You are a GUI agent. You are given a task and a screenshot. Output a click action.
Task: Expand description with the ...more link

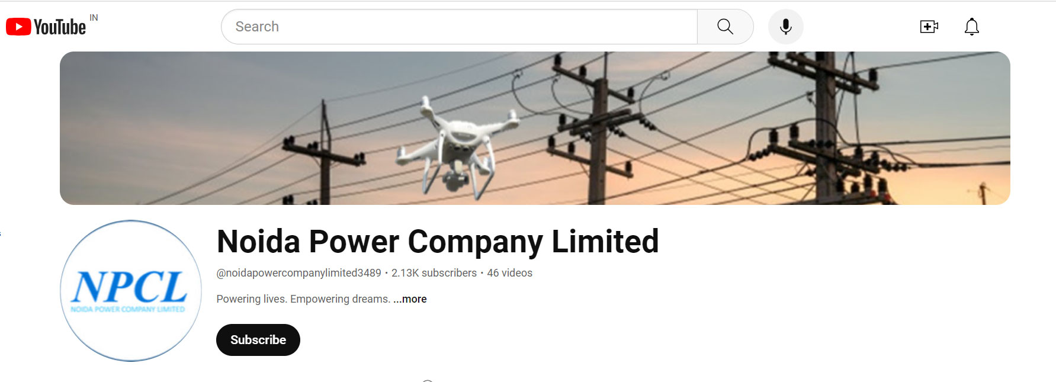tap(410, 299)
